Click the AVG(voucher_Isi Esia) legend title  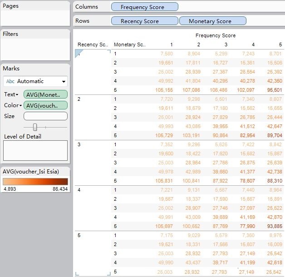[31, 171]
